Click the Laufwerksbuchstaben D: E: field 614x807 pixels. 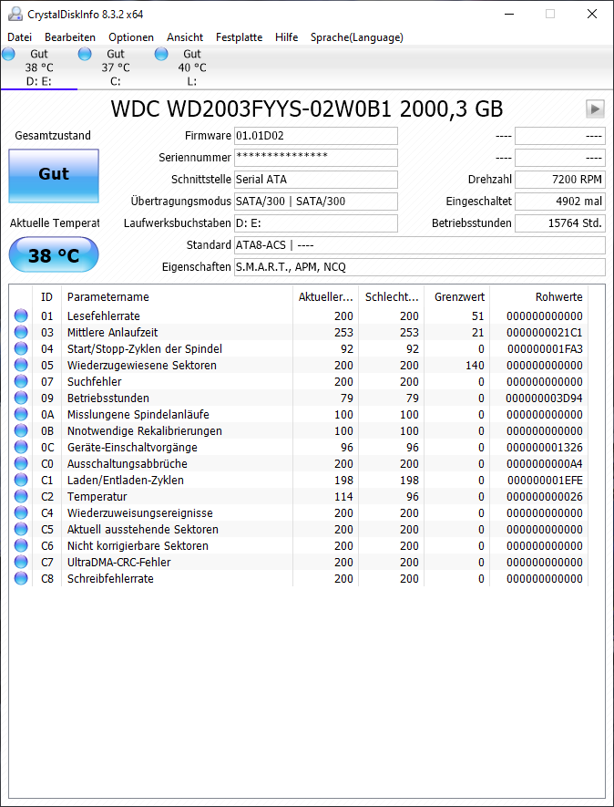(316, 223)
